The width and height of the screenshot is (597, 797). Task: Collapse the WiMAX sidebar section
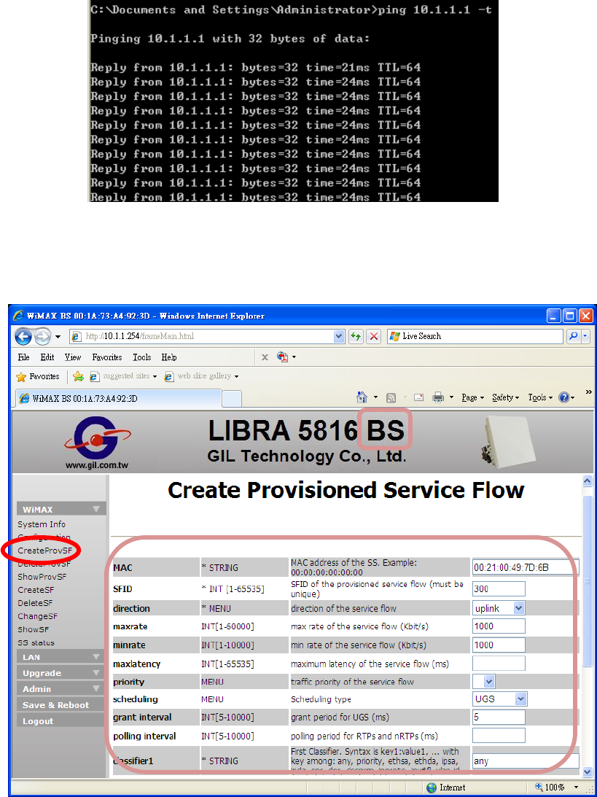61,509
